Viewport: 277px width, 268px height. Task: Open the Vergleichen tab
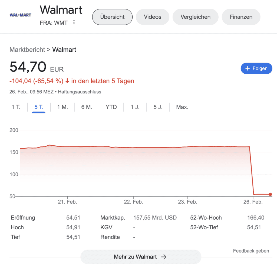(x=195, y=17)
